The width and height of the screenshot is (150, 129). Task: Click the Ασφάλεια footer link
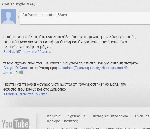[91, 128]
